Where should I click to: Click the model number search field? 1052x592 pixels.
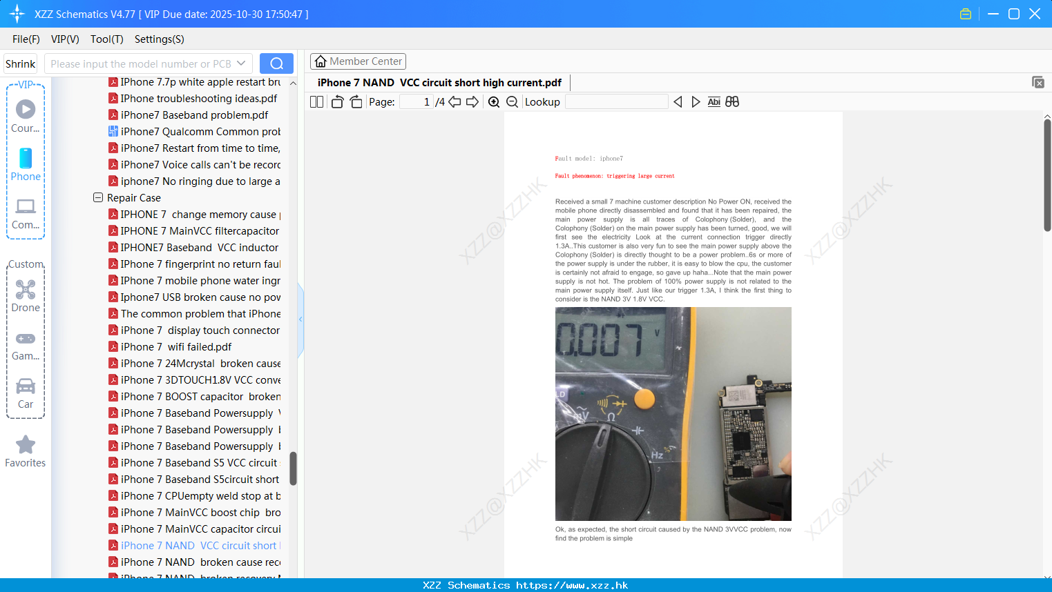click(x=142, y=63)
